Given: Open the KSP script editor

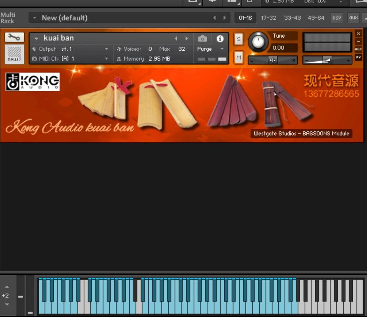Looking at the screenshot, I should (x=337, y=18).
